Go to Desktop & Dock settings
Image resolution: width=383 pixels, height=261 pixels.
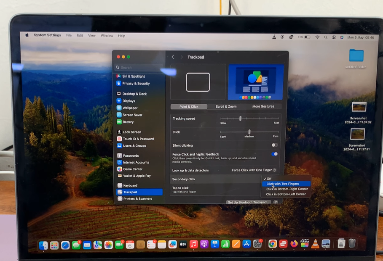tap(134, 94)
